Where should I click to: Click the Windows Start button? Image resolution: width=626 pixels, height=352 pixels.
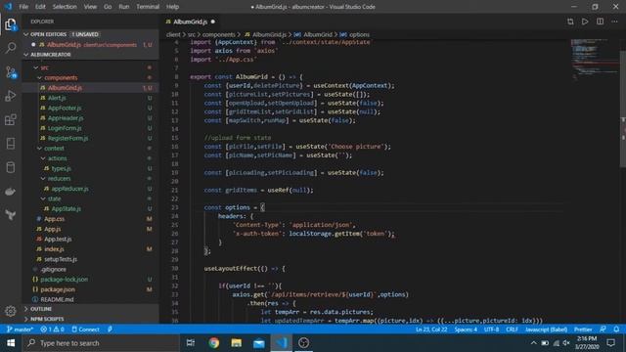tap(11, 343)
